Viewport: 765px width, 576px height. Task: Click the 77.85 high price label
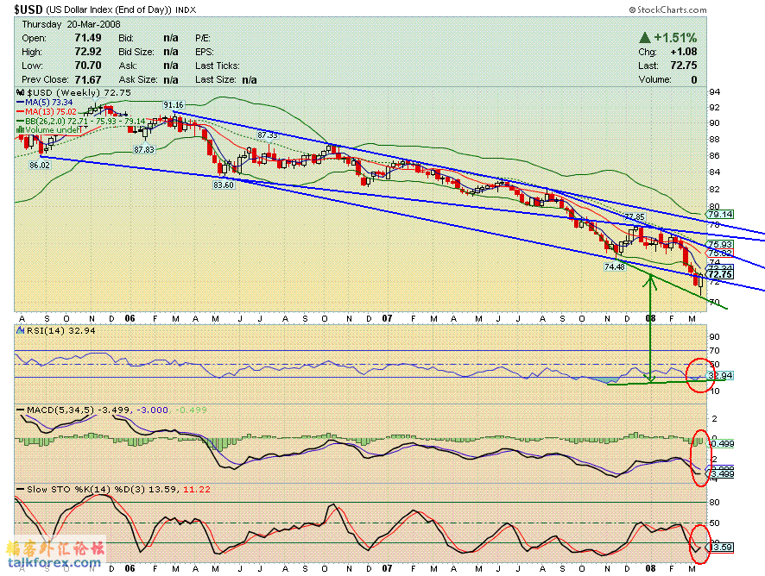(x=635, y=216)
